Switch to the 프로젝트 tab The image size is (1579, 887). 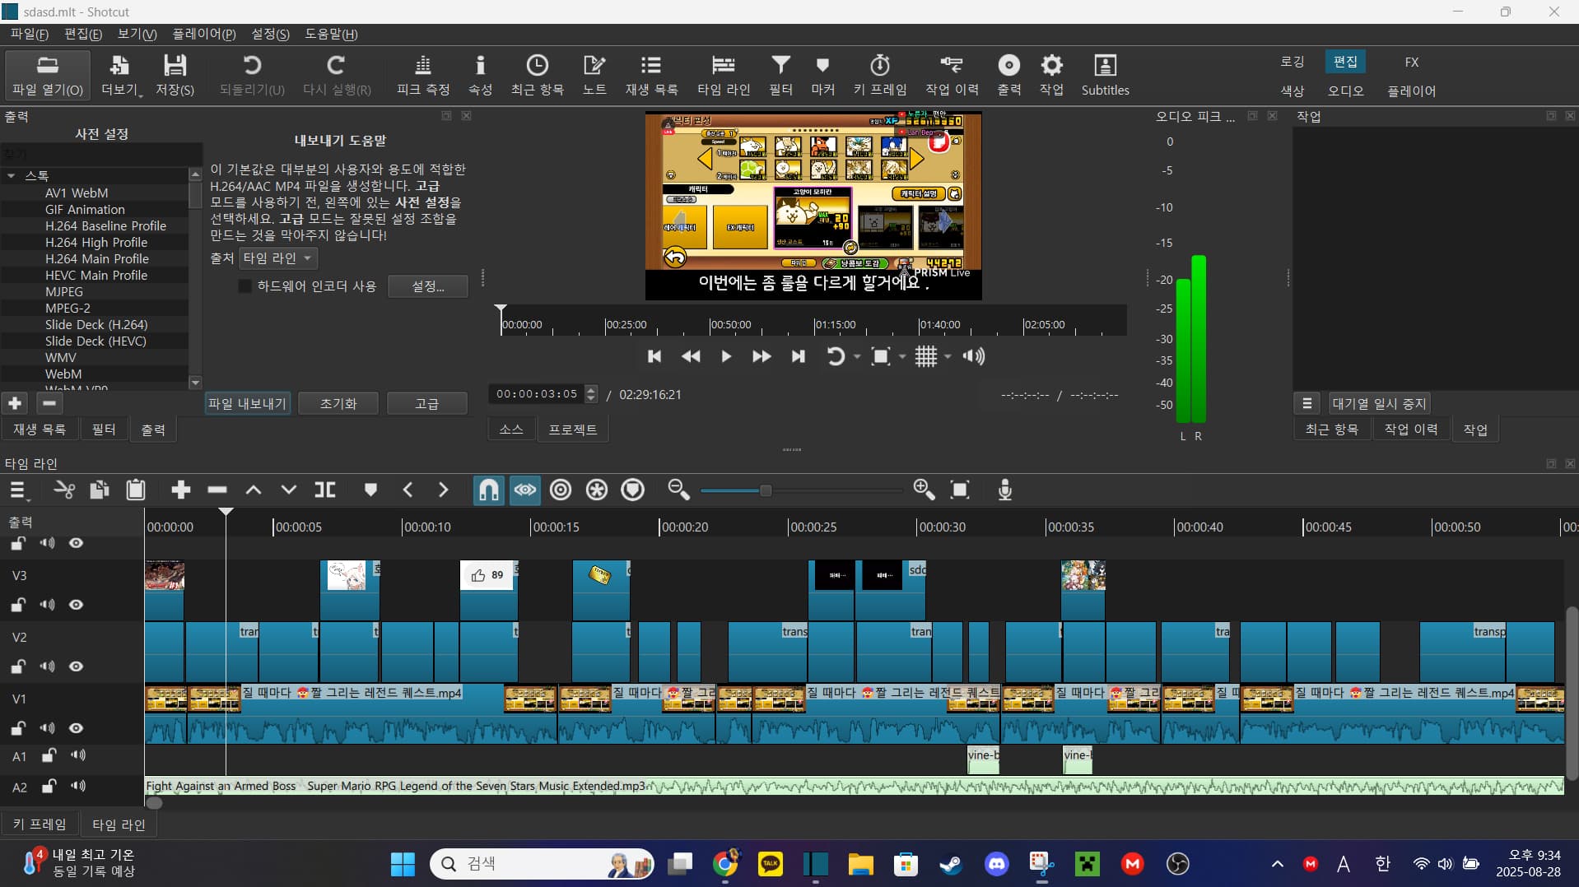[572, 430]
